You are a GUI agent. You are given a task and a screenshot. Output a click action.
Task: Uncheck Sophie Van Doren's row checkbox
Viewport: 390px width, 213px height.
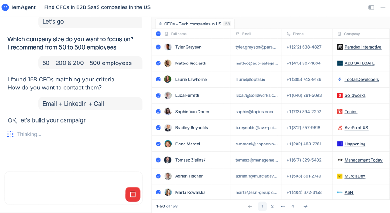coord(159,112)
